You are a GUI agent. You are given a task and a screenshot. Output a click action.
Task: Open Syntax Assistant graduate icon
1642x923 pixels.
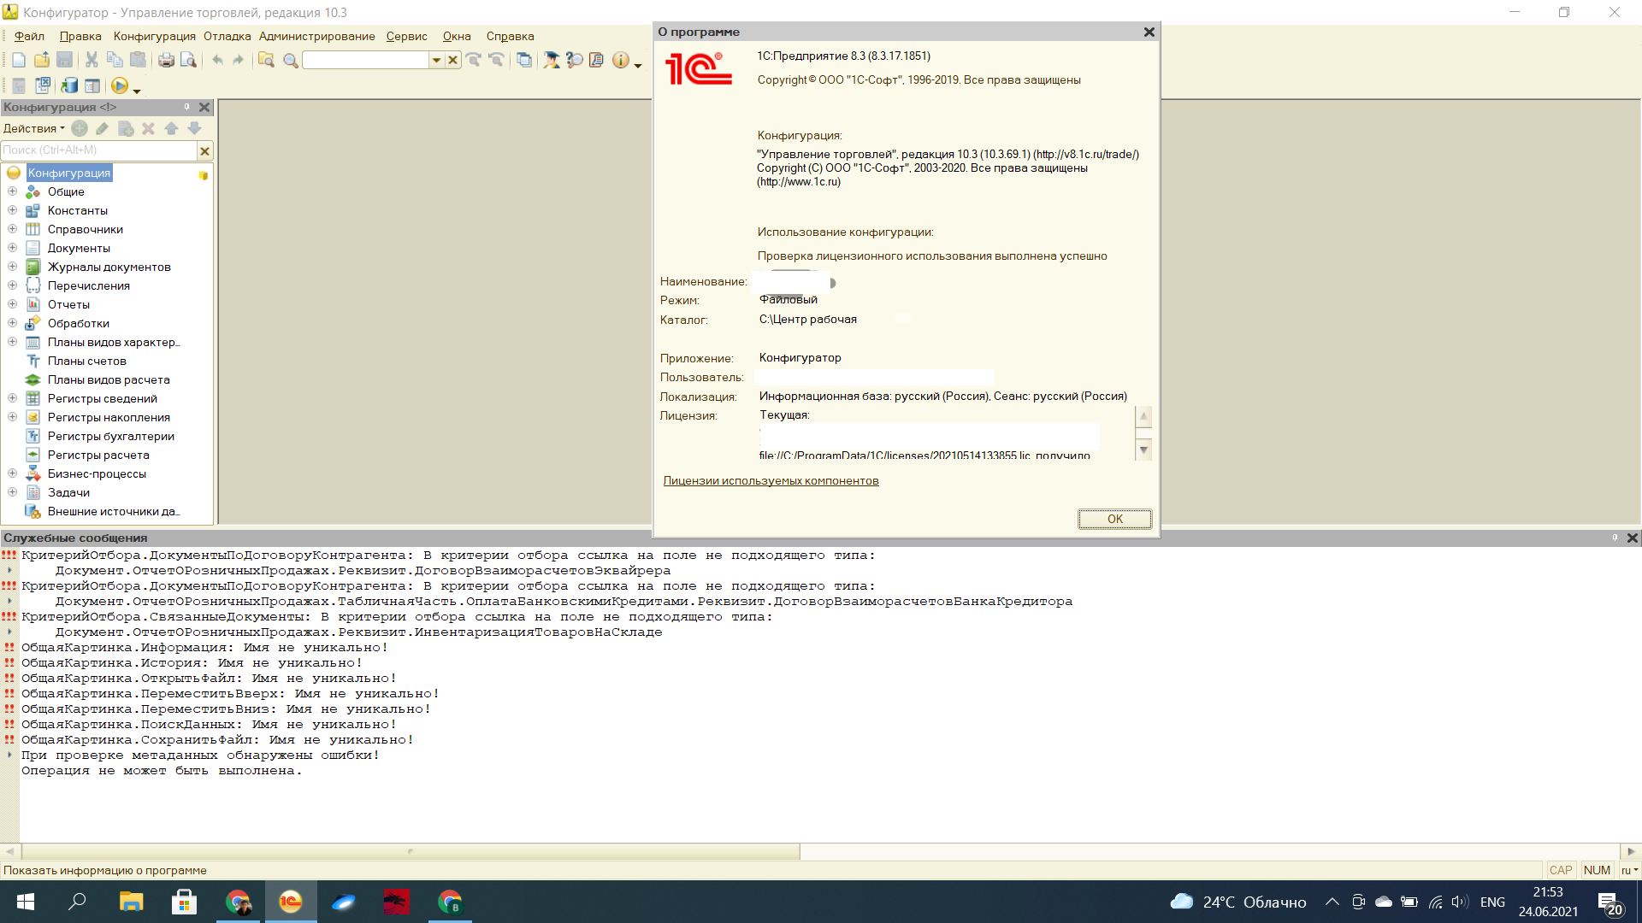click(552, 60)
